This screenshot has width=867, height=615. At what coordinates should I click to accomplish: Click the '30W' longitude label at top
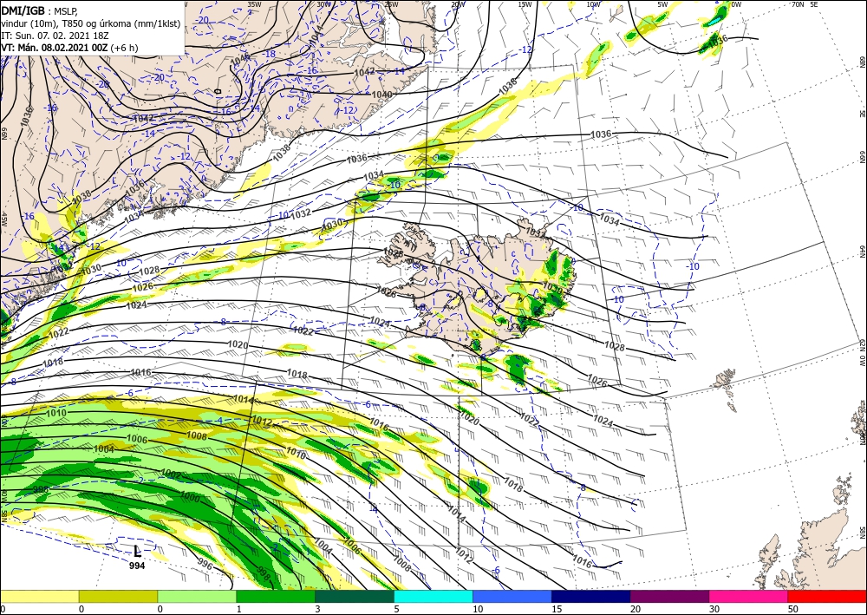point(323,4)
